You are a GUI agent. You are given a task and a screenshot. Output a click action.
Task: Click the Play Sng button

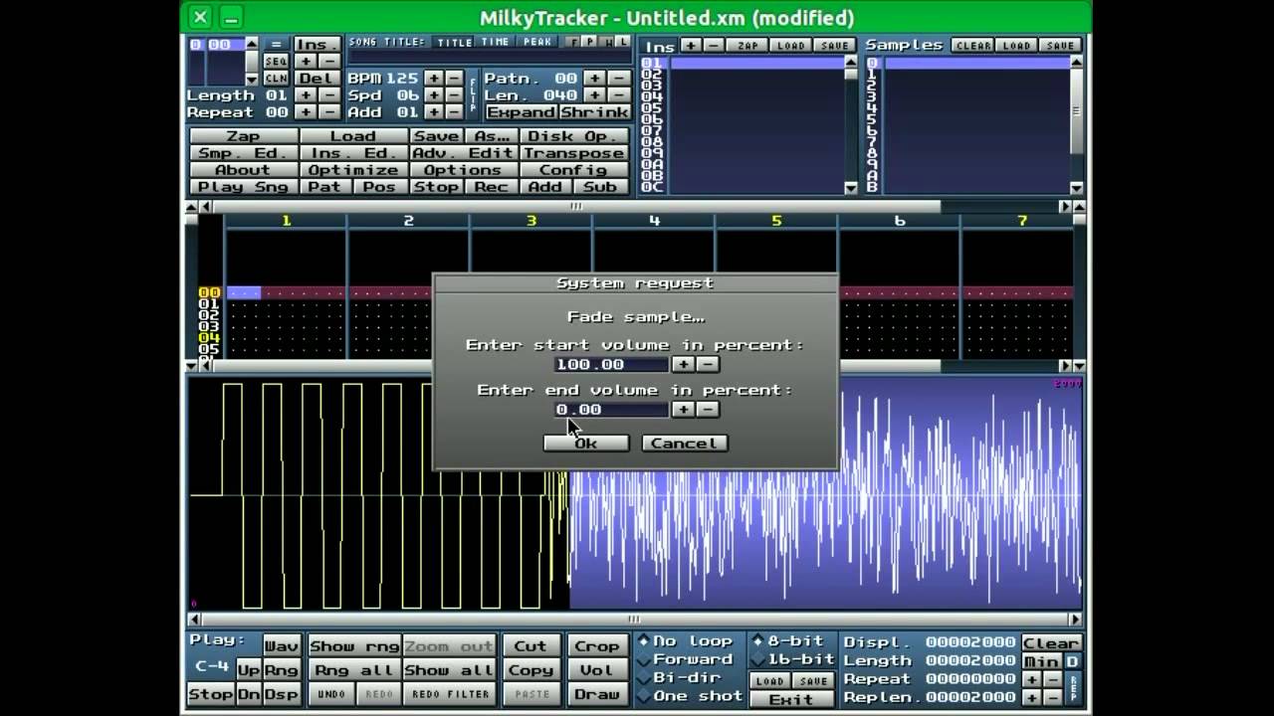pos(243,187)
